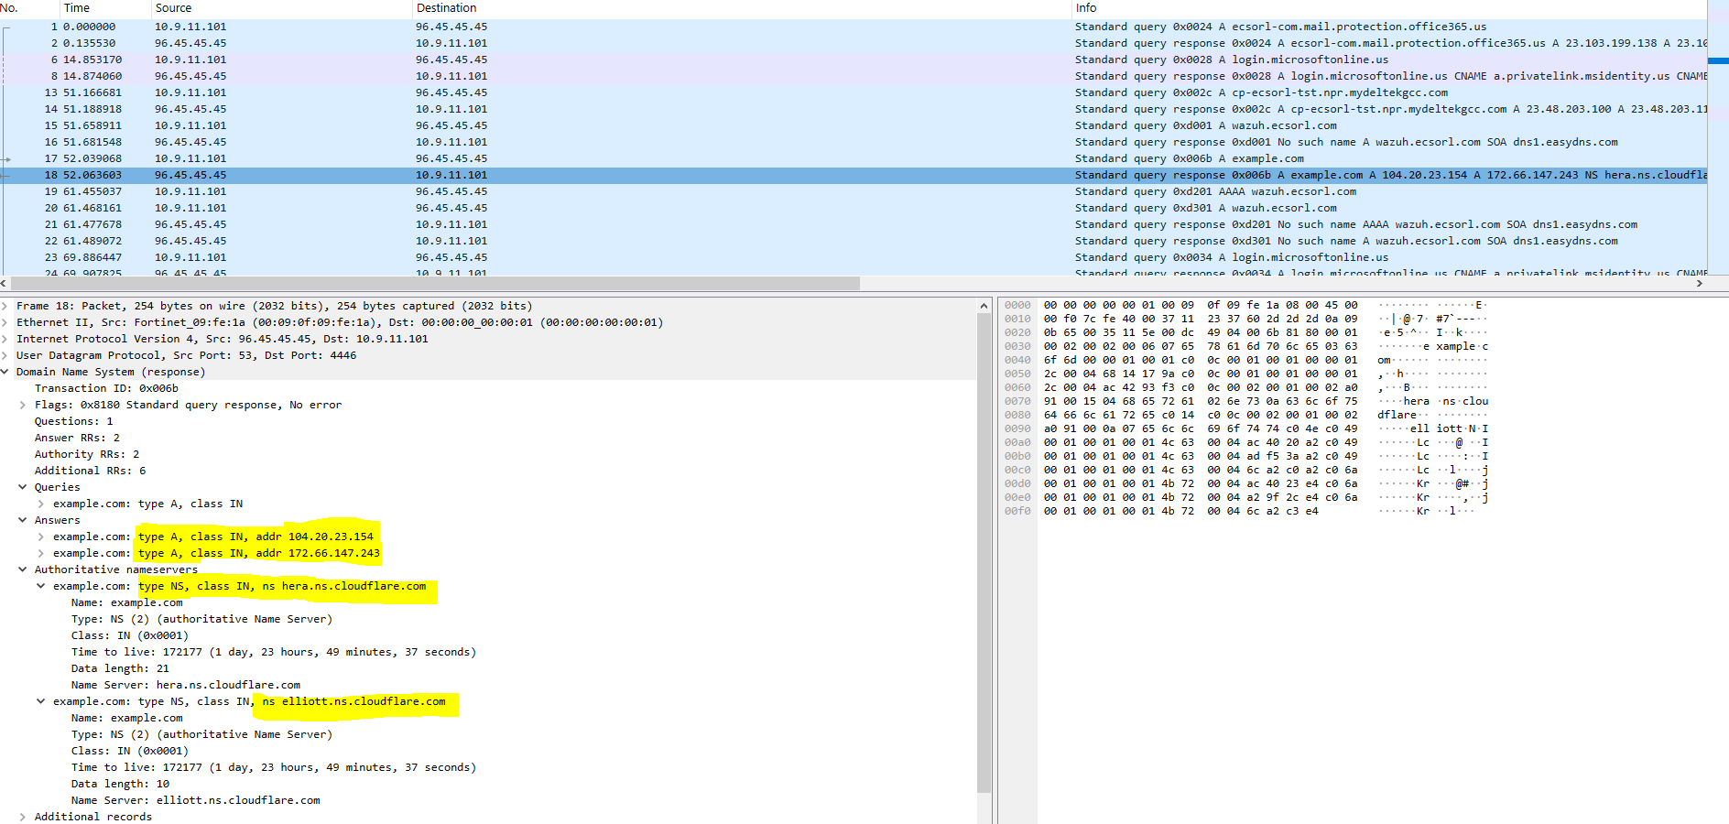Viewport: 1729px width, 824px height.
Task: Collapse Domain Name System response section
Action: point(5,372)
